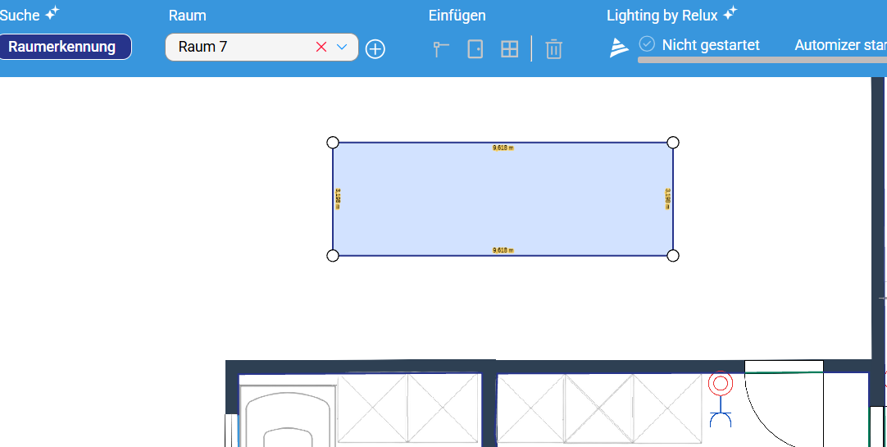Delete with the trash bin icon
The width and height of the screenshot is (887, 447).
click(554, 49)
